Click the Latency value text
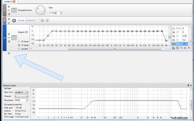 (x=21, y=111)
